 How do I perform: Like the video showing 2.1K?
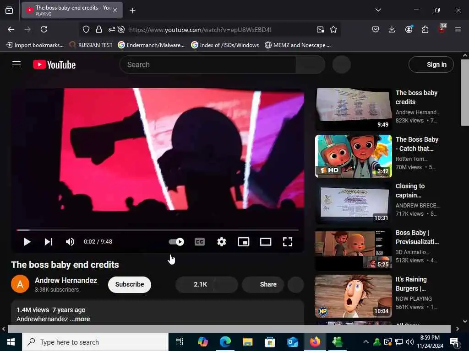click(195, 284)
